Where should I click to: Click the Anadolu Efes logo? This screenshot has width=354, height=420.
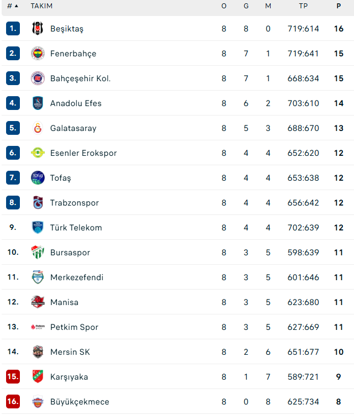[38, 103]
